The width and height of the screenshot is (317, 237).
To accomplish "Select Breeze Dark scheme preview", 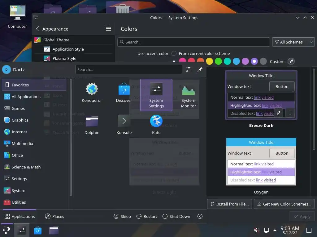I will coord(261,95).
